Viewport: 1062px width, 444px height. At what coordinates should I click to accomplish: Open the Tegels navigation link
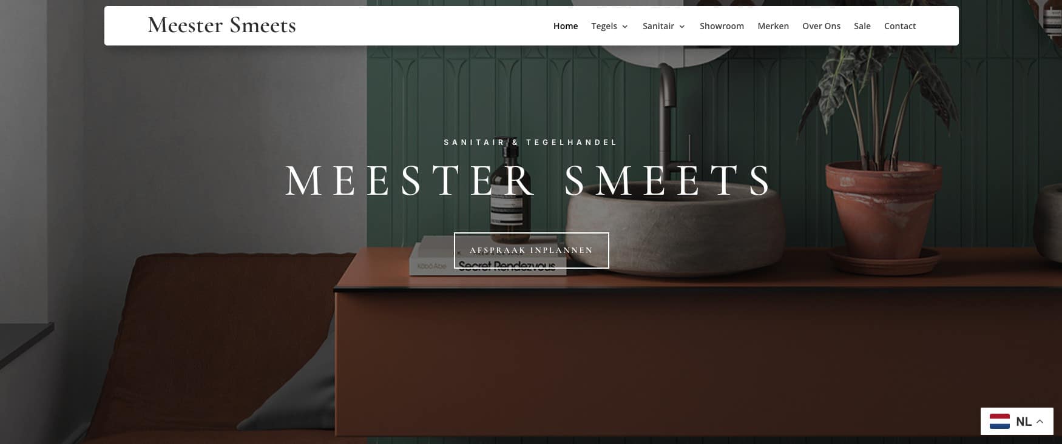point(604,26)
